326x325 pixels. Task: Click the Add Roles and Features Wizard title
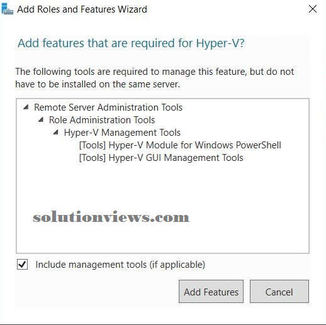[82, 9]
